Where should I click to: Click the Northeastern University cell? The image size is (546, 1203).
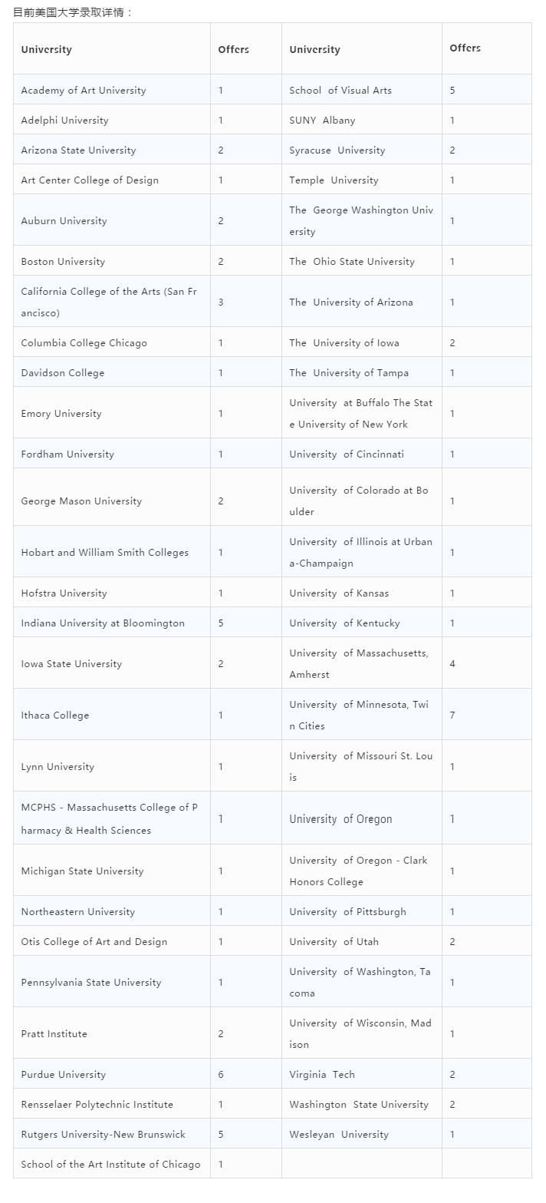click(x=112, y=911)
